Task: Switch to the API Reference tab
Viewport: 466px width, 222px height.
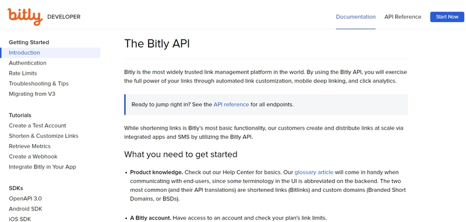Action: 403,17
